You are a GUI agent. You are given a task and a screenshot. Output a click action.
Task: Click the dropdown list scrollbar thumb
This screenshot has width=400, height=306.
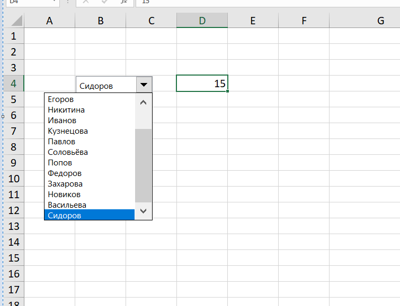[144, 165]
